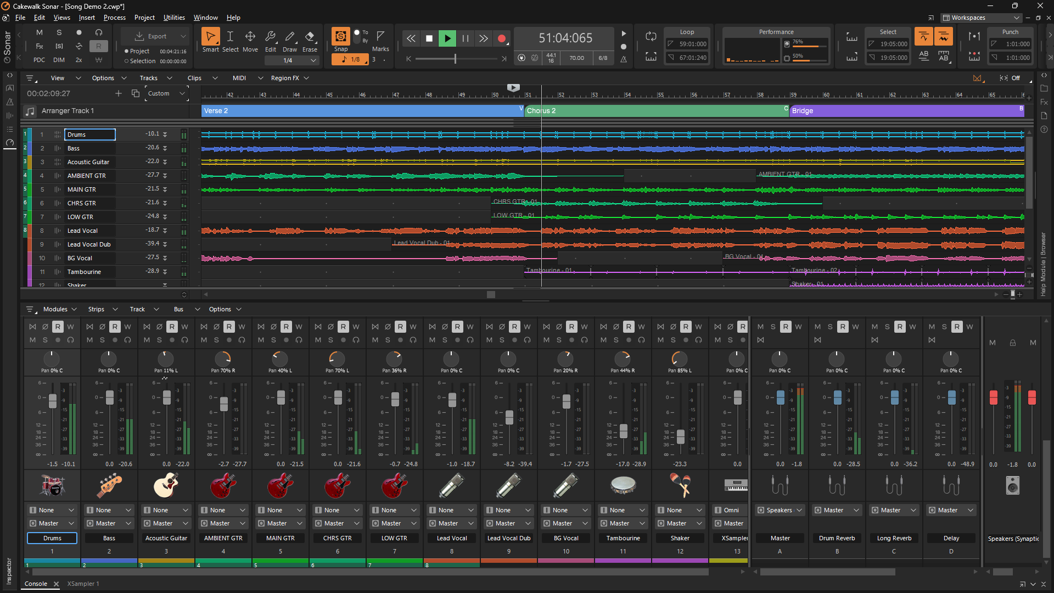Toggle Snap to grid on or off
Image resolution: width=1054 pixels, height=593 pixels.
pyautogui.click(x=341, y=36)
